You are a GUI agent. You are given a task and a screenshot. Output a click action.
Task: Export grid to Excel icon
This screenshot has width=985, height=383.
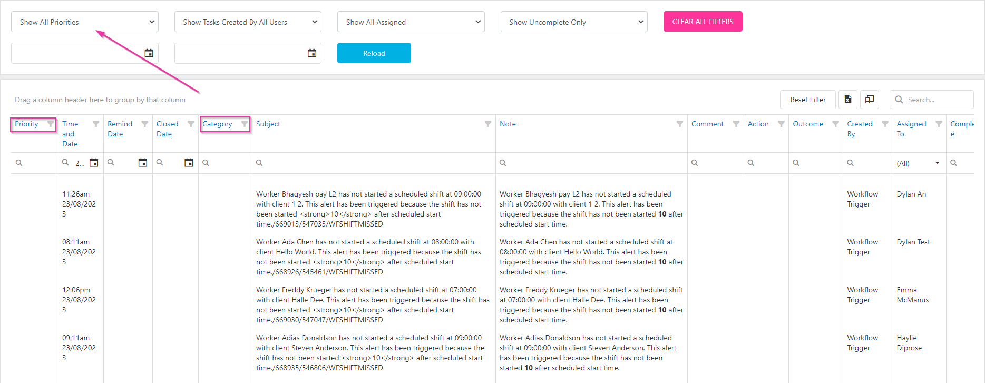click(x=848, y=100)
